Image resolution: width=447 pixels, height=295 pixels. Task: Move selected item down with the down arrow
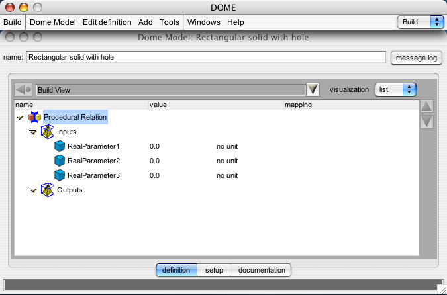click(x=426, y=122)
